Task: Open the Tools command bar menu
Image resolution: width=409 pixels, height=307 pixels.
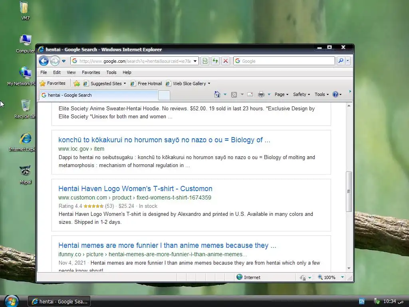Action: click(322, 94)
